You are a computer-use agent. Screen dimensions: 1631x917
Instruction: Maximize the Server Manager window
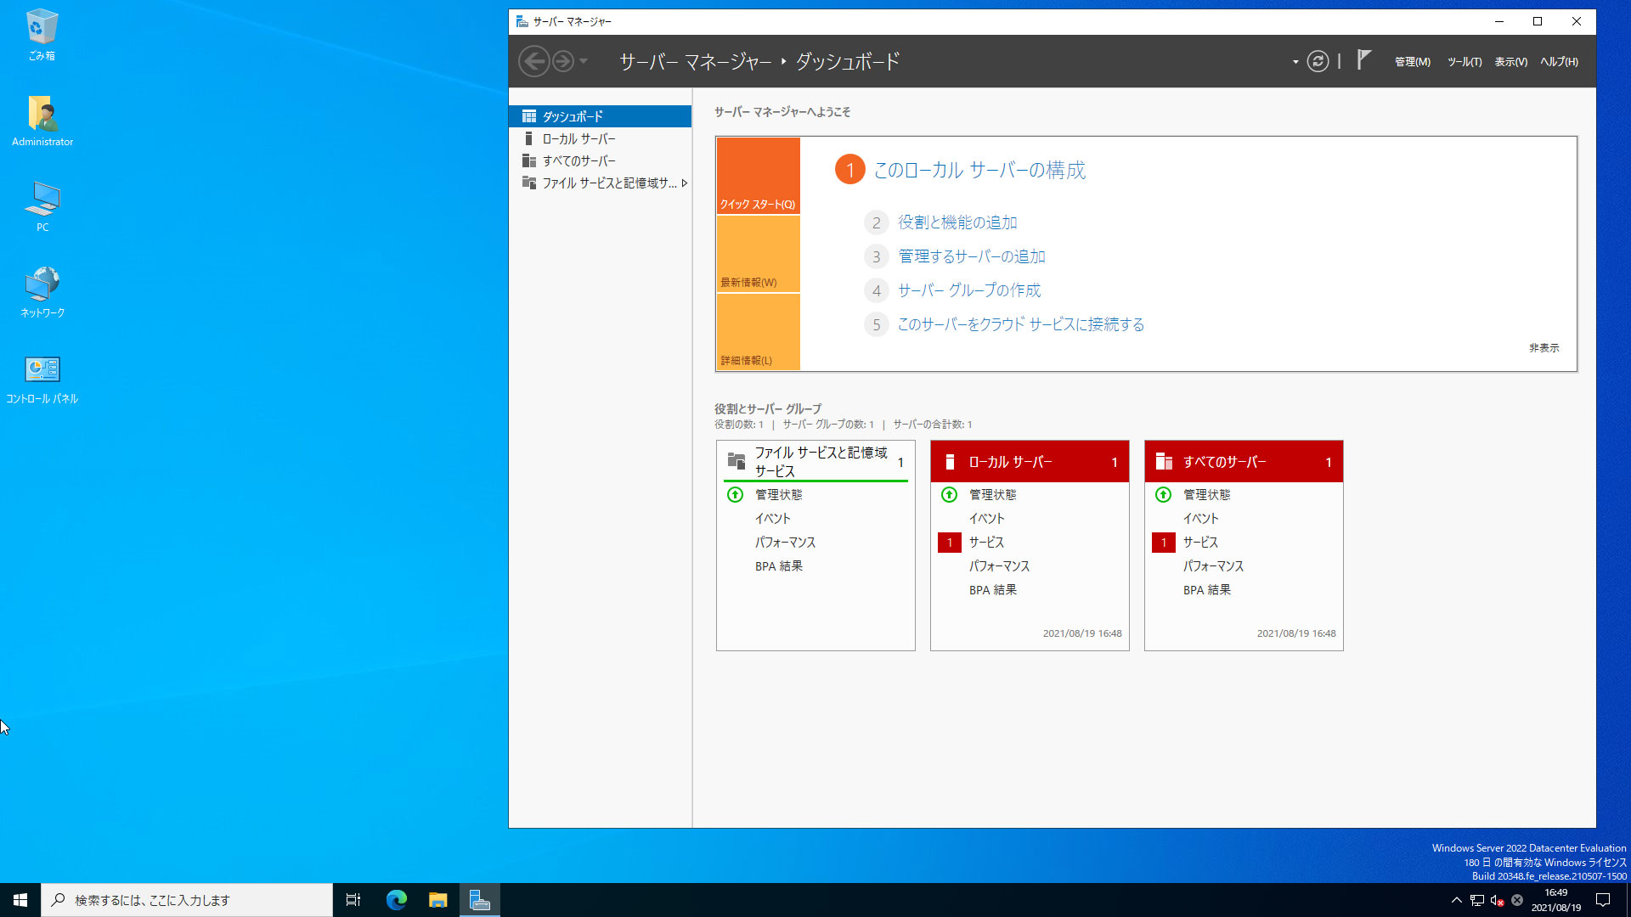pos(1538,22)
